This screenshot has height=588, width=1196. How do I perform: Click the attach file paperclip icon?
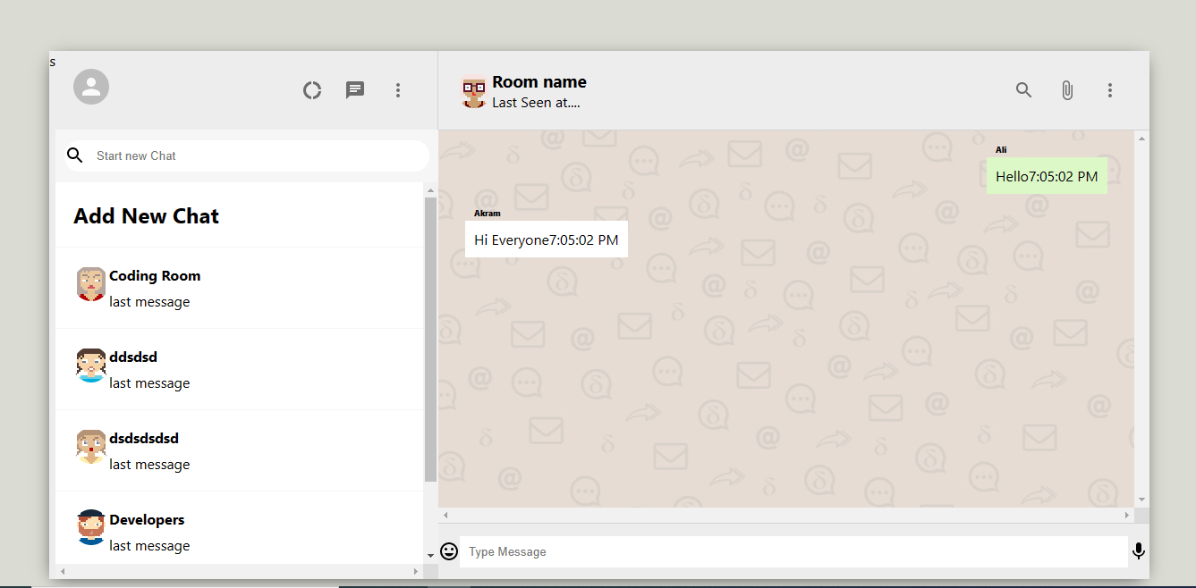(x=1067, y=90)
